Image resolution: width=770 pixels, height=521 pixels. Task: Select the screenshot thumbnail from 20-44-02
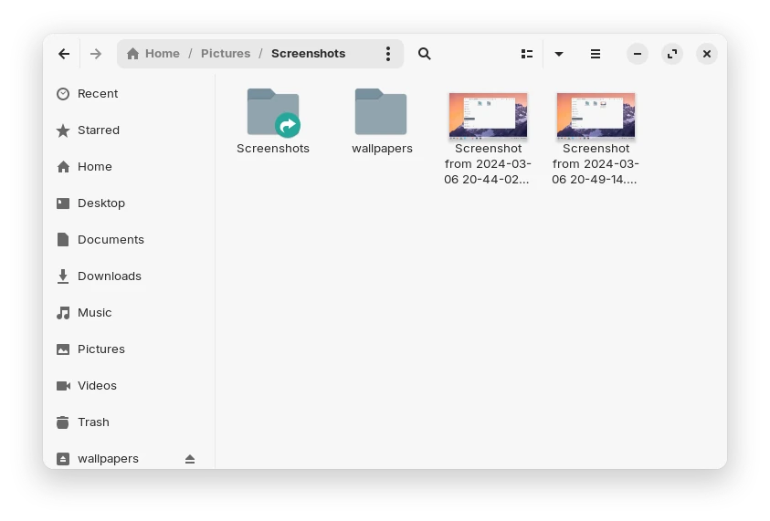coord(488,115)
